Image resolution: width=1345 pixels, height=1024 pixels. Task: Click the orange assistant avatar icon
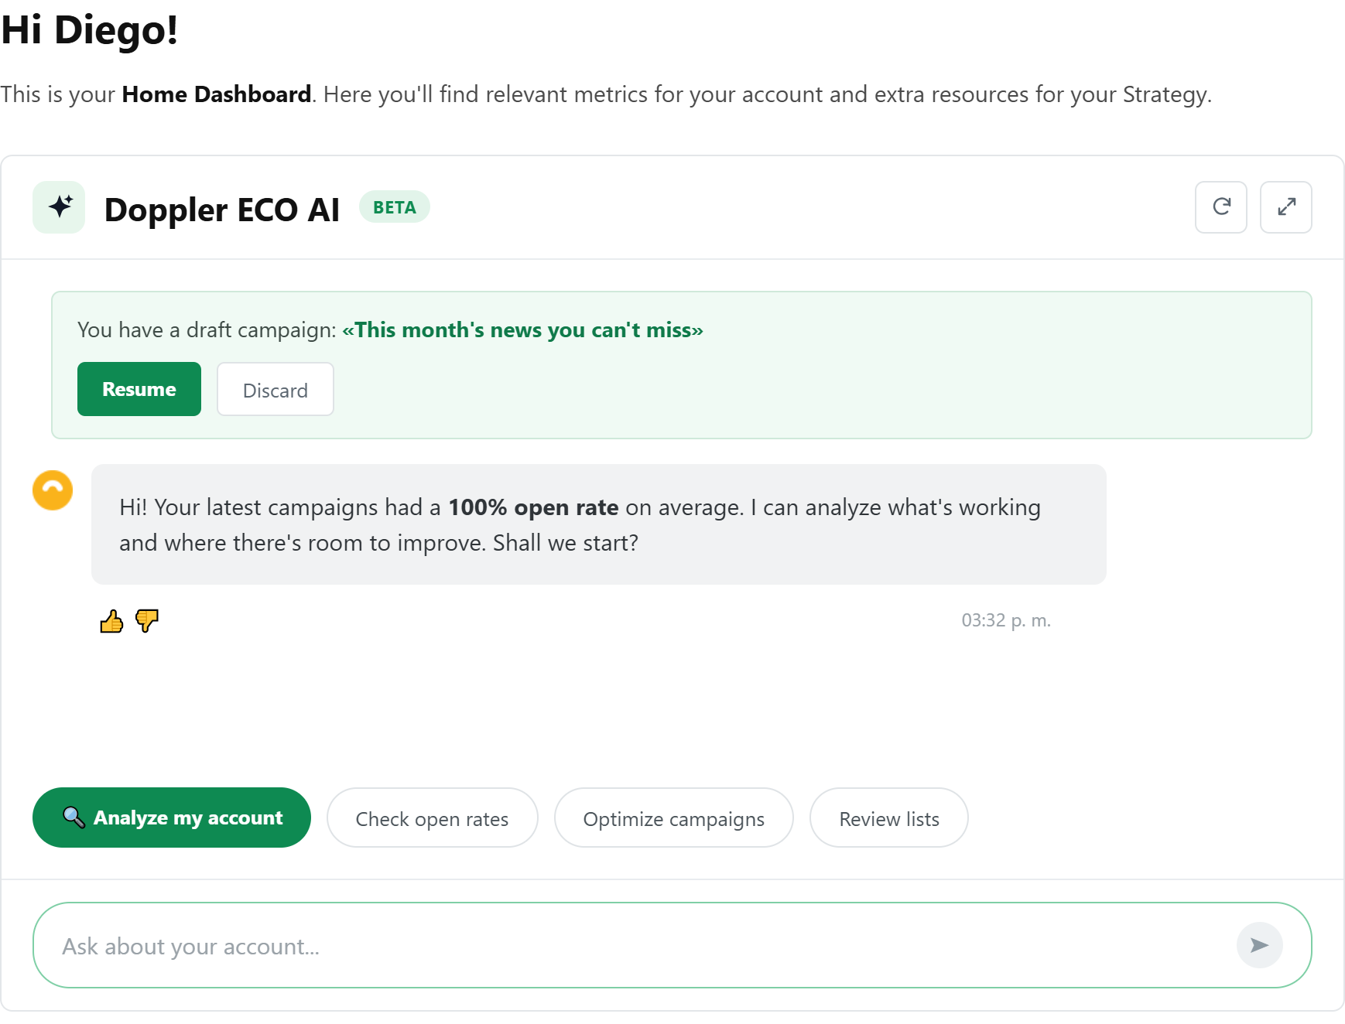(x=53, y=490)
